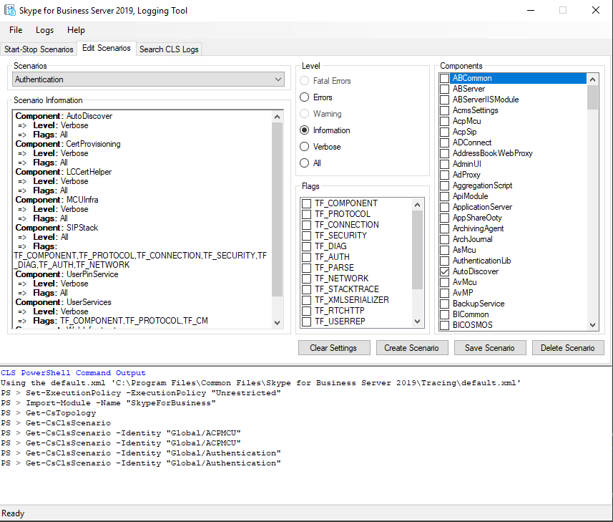Tick the BICommon component

pos(444,314)
